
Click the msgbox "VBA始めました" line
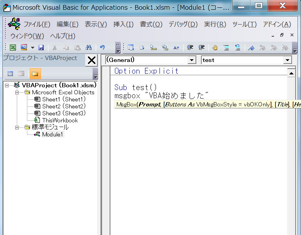(x=161, y=95)
